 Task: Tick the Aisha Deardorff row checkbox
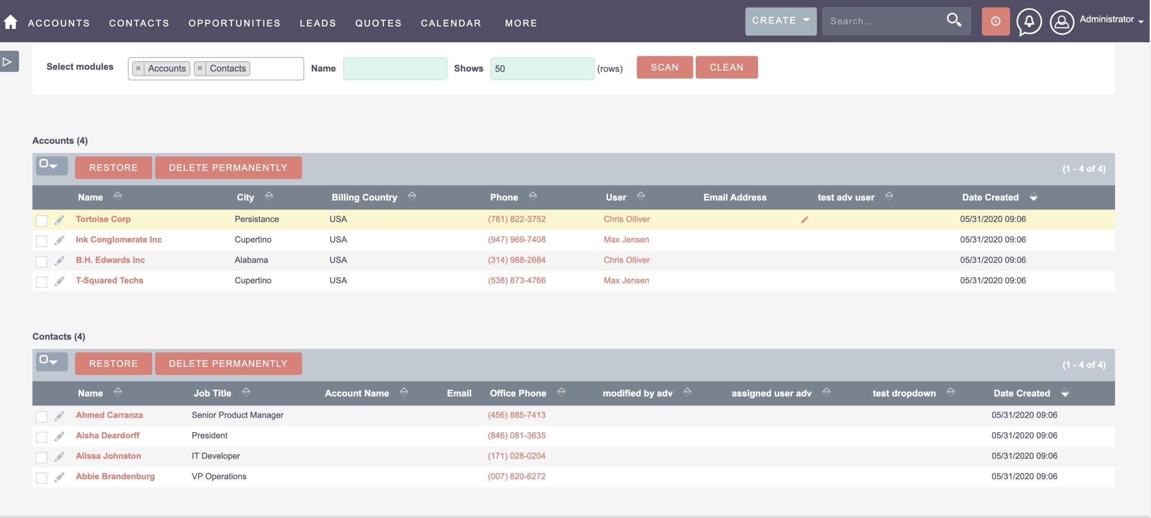(41, 437)
